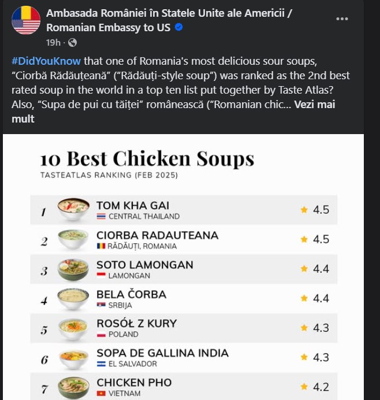Image resolution: width=380 pixels, height=400 pixels.
Task: Click the star rating next to Tom Kha Gai
Action: 304,210
